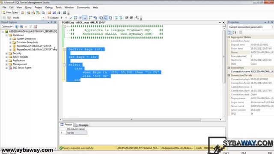Click the New Query button
The height and width of the screenshot is (154, 274).
10,12
